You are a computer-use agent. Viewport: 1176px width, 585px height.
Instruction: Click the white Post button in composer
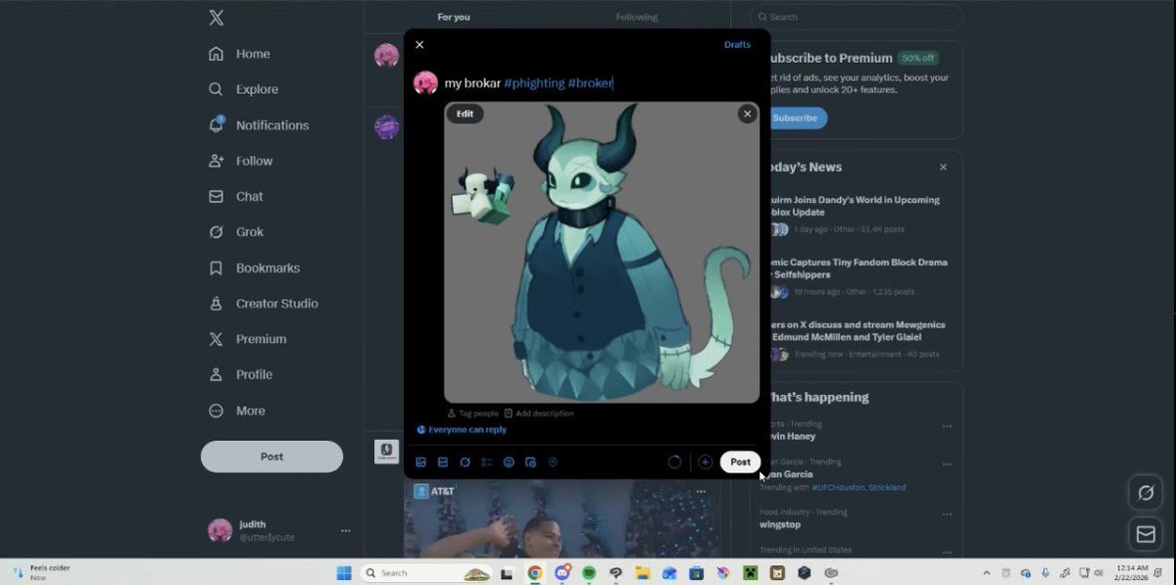[x=740, y=463]
